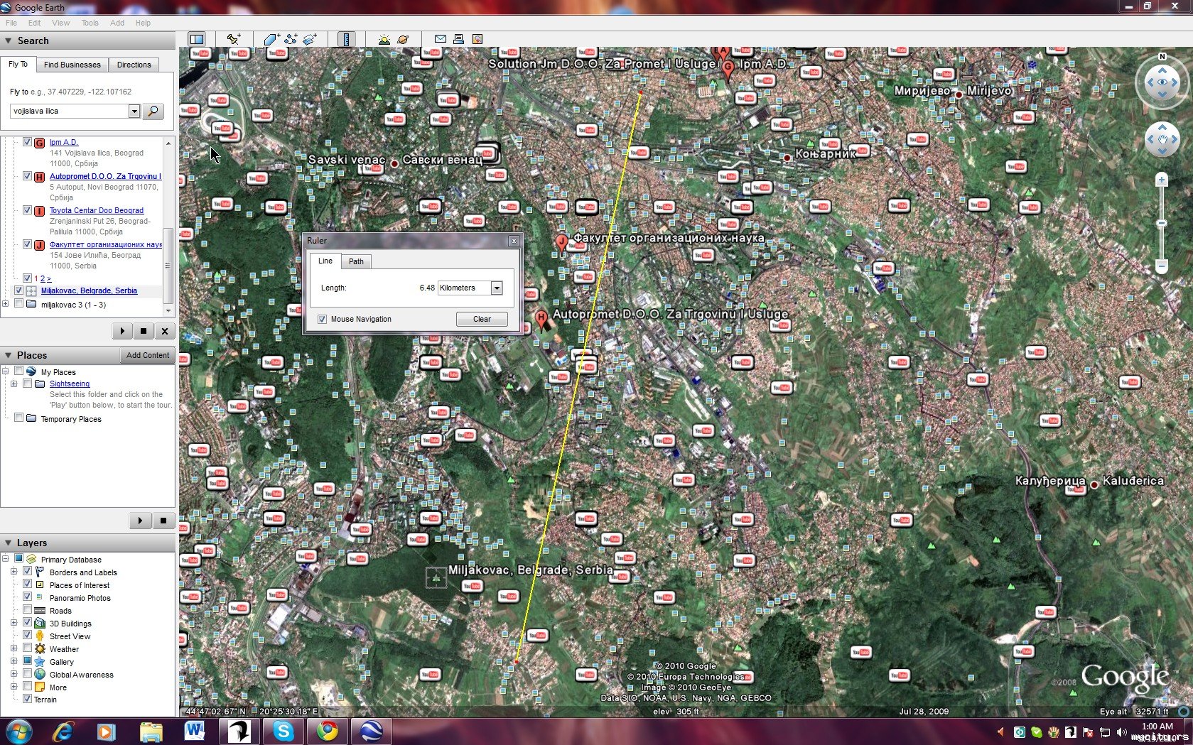Add an image overlay from the toolbar
Screen dimensions: 1193x745
tap(310, 40)
